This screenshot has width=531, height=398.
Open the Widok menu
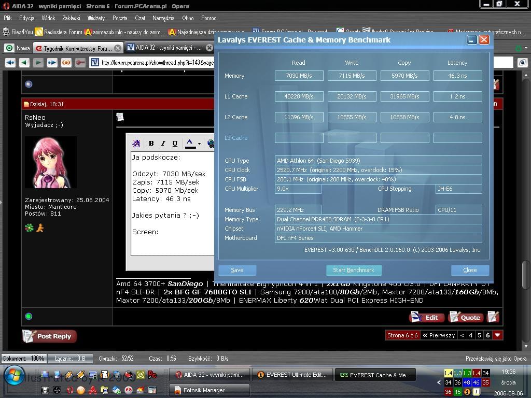[48, 18]
